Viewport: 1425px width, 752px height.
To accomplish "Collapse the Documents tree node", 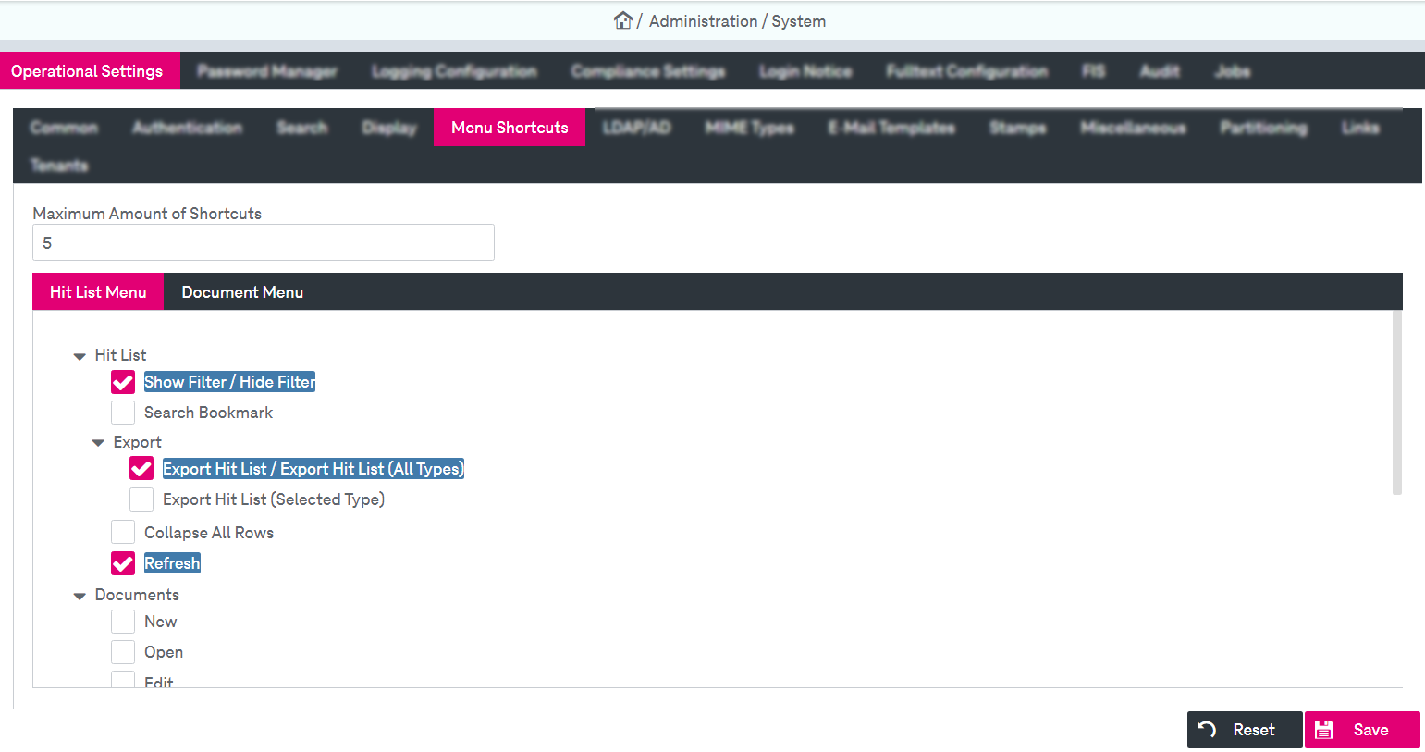I will 80,596.
